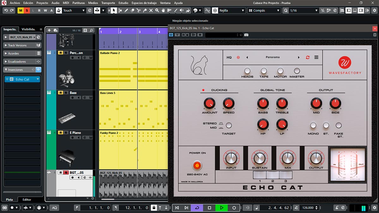The image size is (379, 213).
Task: Click the SUSTAIN knob in Echo Cat
Action: click(x=260, y=158)
